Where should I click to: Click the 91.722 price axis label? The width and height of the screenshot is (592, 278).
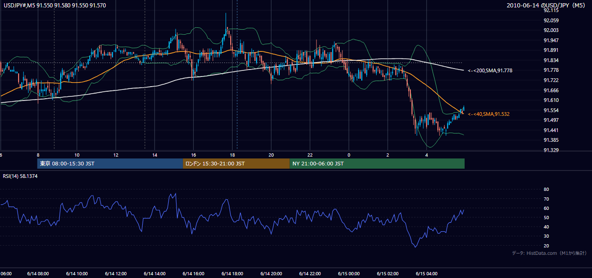pyautogui.click(x=551, y=80)
